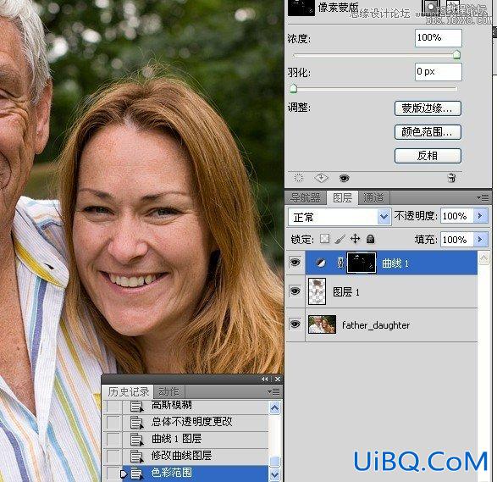The width and height of the screenshot is (497, 482).
Task: Click the 羽化 feather input field
Action: click(438, 72)
